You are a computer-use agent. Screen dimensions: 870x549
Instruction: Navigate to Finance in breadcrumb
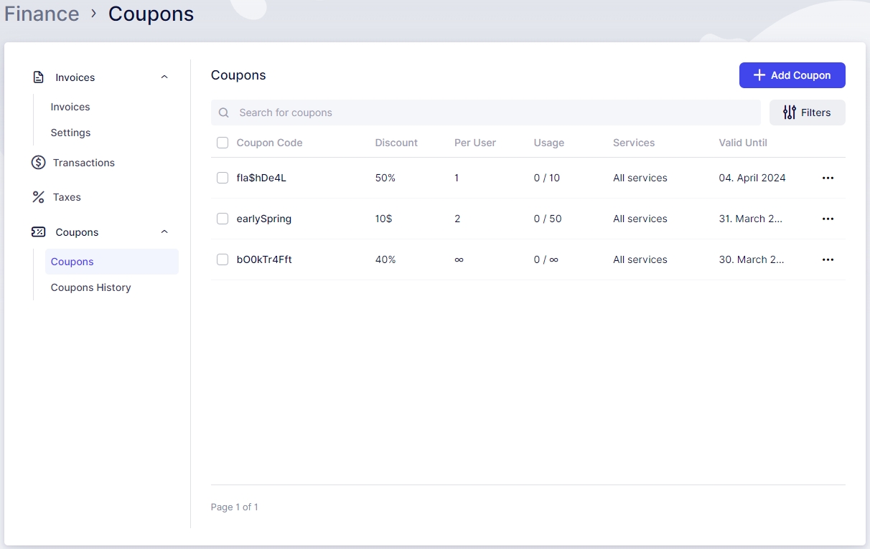pyautogui.click(x=42, y=14)
